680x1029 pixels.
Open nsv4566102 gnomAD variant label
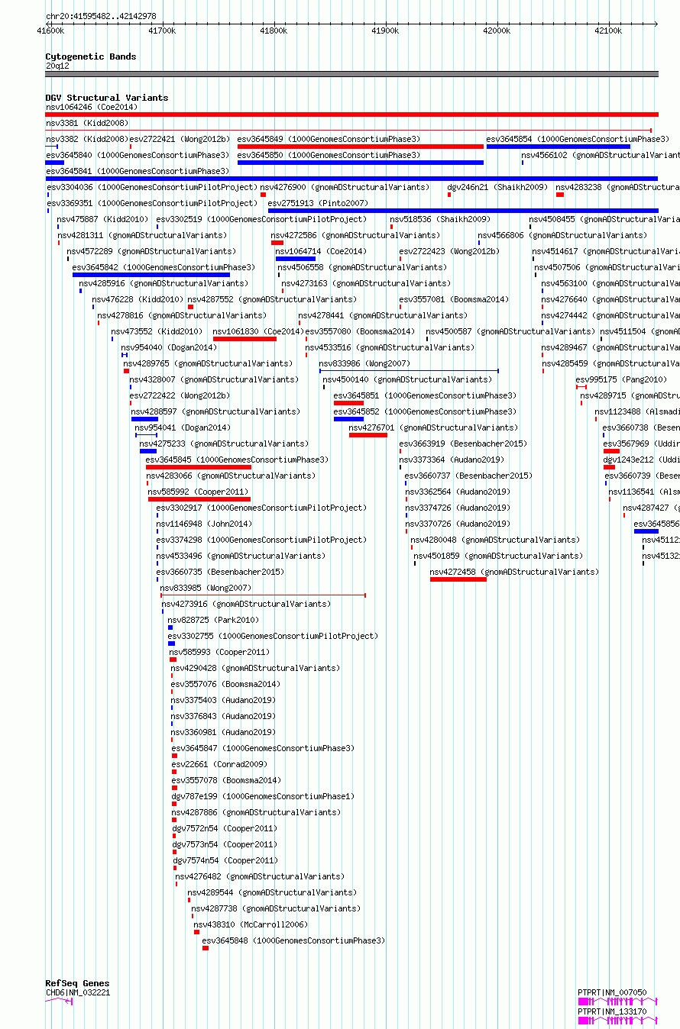tap(601, 155)
